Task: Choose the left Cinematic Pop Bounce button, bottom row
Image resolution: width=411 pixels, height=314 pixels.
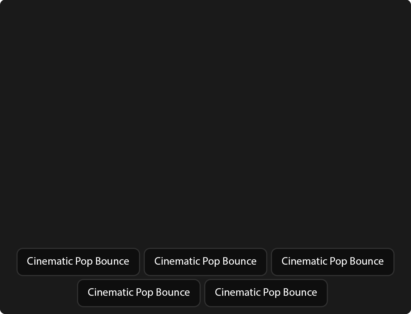Action: click(139, 293)
